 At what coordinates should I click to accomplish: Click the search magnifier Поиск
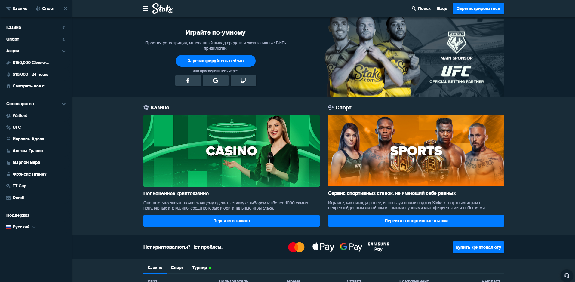click(421, 8)
